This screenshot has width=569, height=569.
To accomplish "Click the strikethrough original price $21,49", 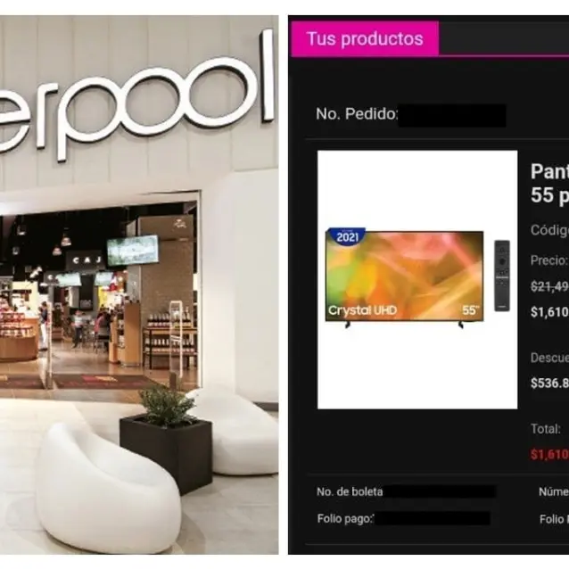I will click(549, 286).
